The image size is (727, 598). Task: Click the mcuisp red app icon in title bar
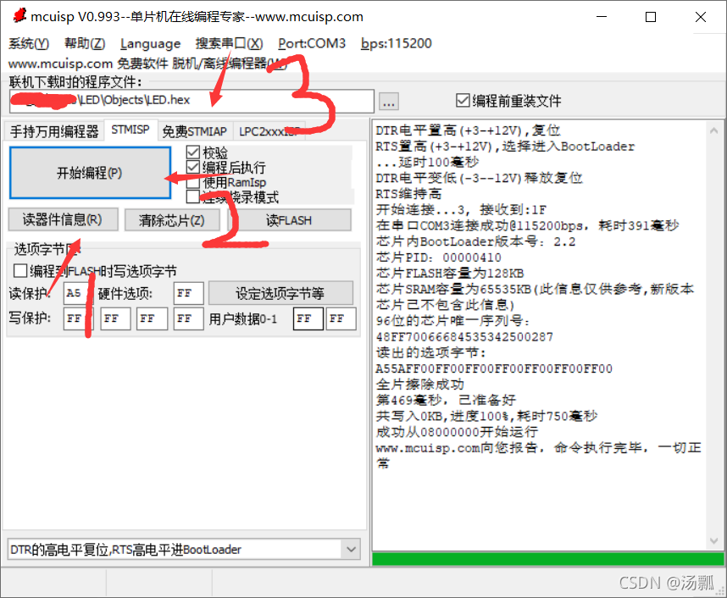pos(19,16)
